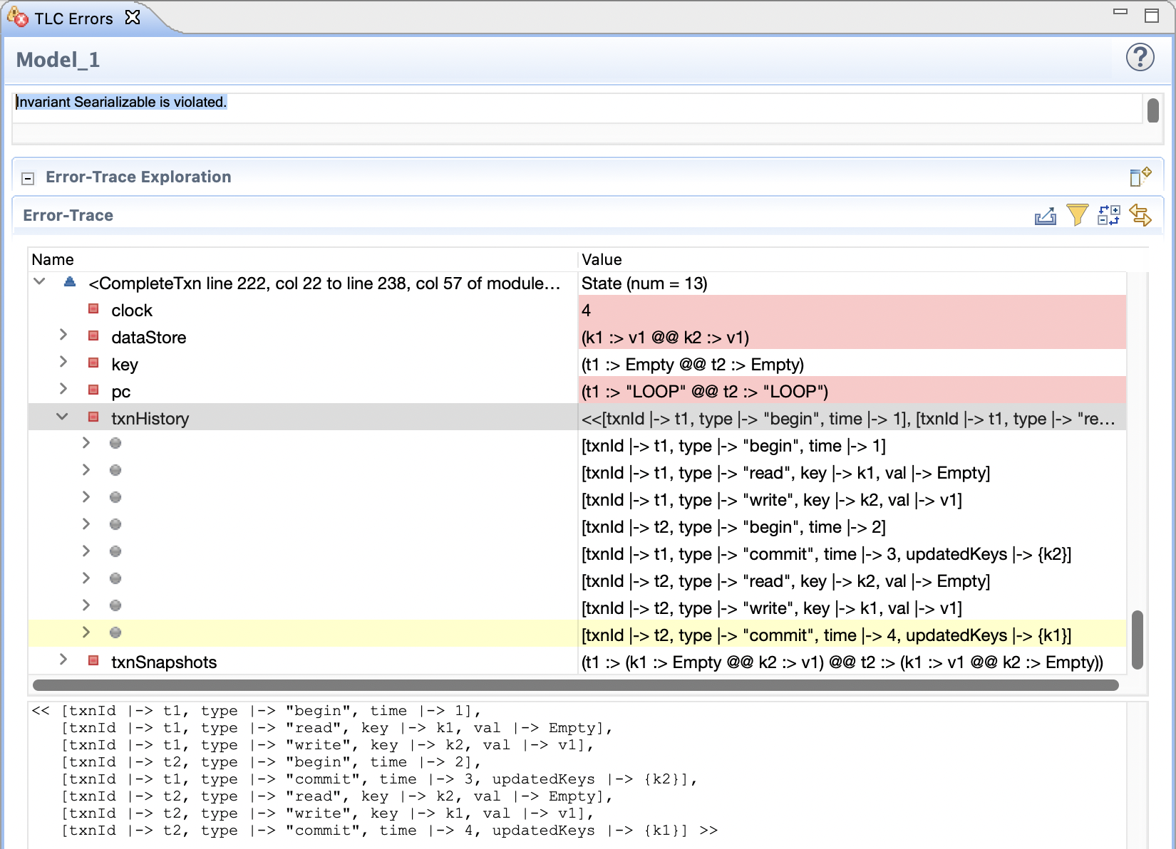Collapse the txnHistory variable

pyautogui.click(x=63, y=417)
